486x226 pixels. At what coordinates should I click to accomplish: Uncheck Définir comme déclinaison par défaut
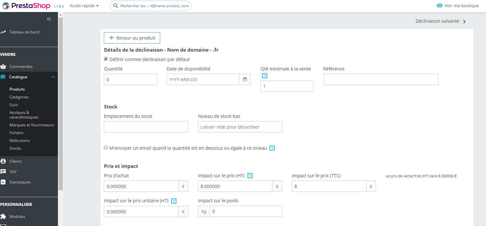[x=106, y=59]
